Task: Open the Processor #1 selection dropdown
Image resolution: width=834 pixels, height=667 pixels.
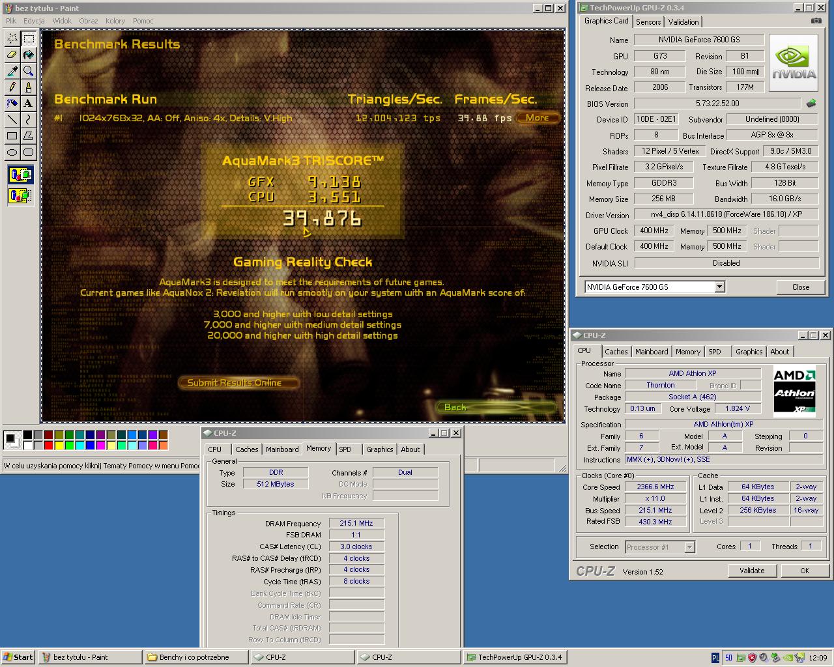Action: 689,547
